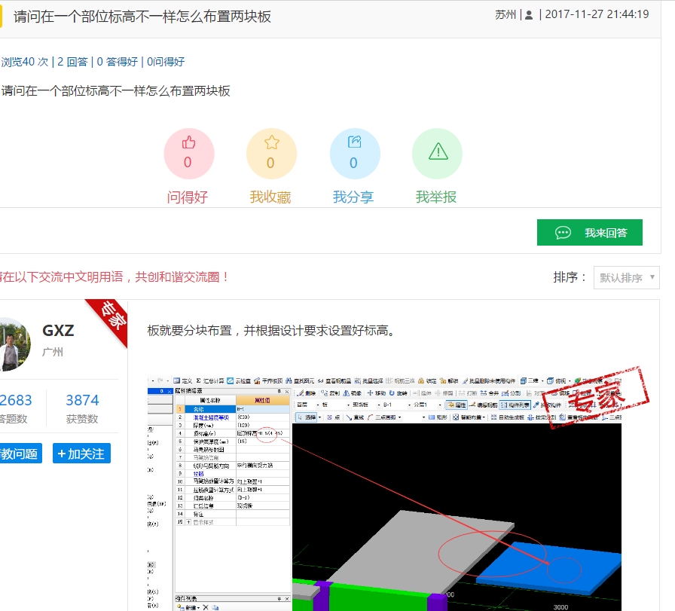This screenshot has height=611, width=675.
Task: Click the 广州 location under GXZ
Action: tap(53, 353)
